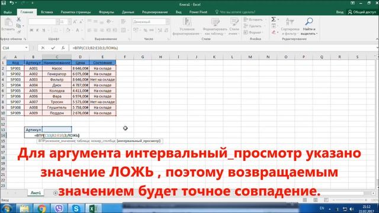
Task: Click the Undo arrow in quick access toolbar
Action: (11, 3)
